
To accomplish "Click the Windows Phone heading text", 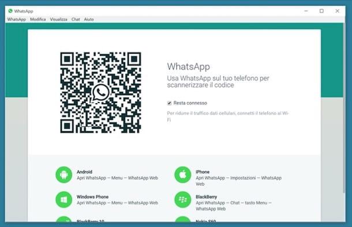I will coord(92,196).
